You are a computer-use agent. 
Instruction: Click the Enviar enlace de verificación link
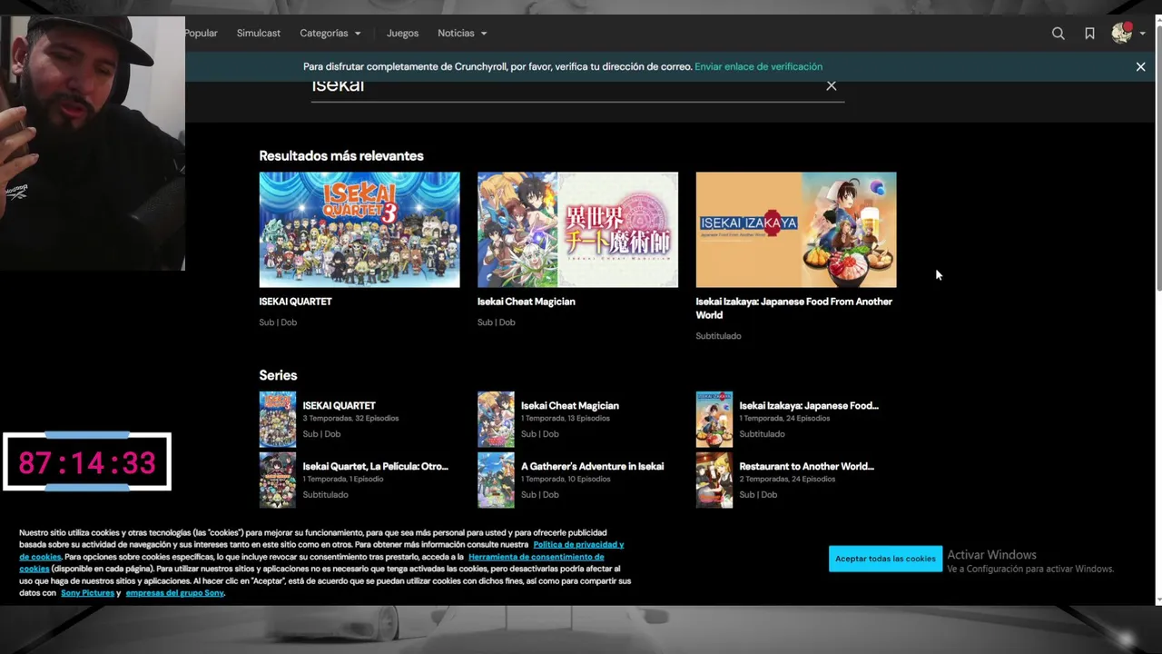758,66
